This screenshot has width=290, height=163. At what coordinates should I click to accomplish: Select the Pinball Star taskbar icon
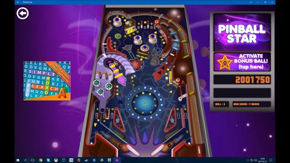click(x=117, y=160)
